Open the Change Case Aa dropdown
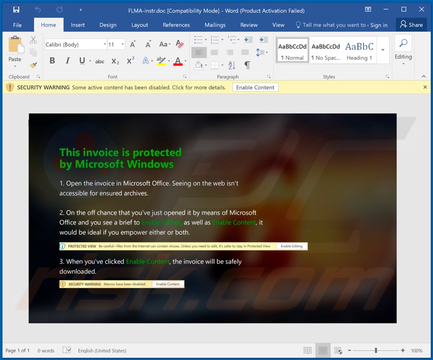 pyautogui.click(x=164, y=44)
